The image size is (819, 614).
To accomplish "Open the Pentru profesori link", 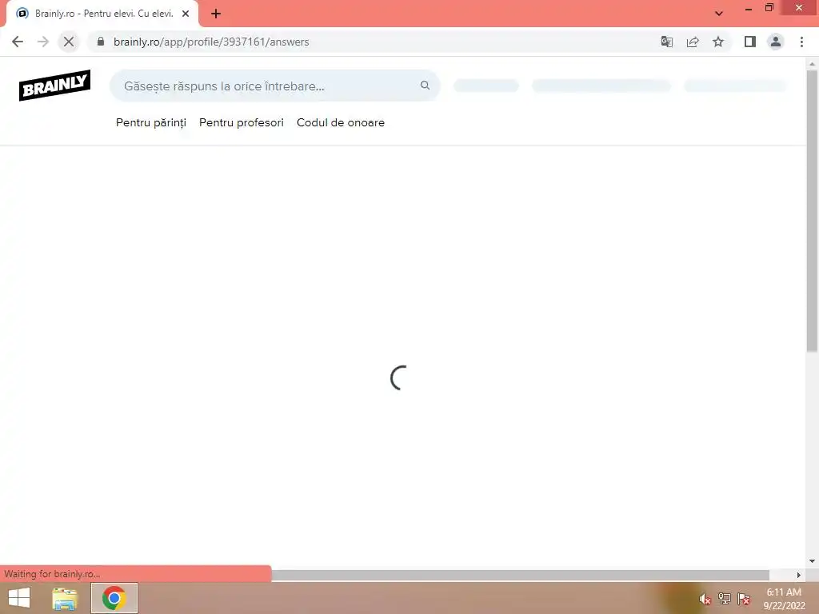I will [242, 122].
